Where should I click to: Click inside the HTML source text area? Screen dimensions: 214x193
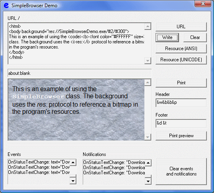tap(76, 43)
